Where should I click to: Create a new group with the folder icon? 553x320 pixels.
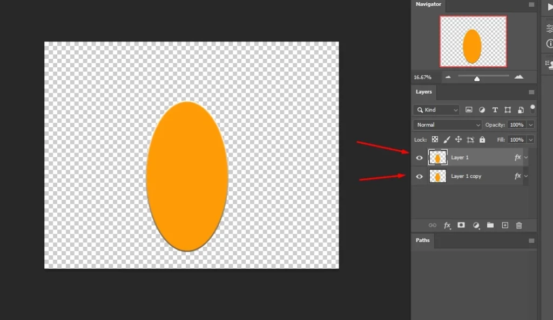pyautogui.click(x=490, y=225)
